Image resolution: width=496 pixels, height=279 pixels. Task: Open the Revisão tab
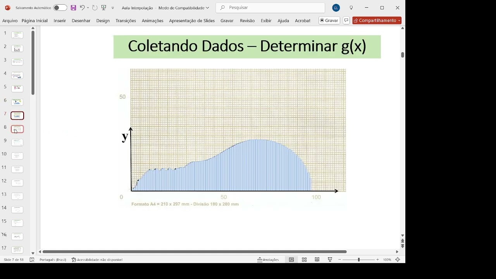247,21
